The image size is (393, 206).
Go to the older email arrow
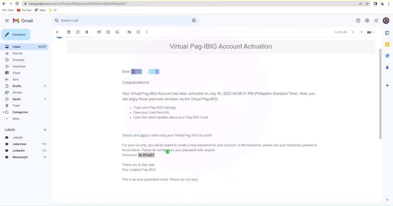click(x=361, y=32)
